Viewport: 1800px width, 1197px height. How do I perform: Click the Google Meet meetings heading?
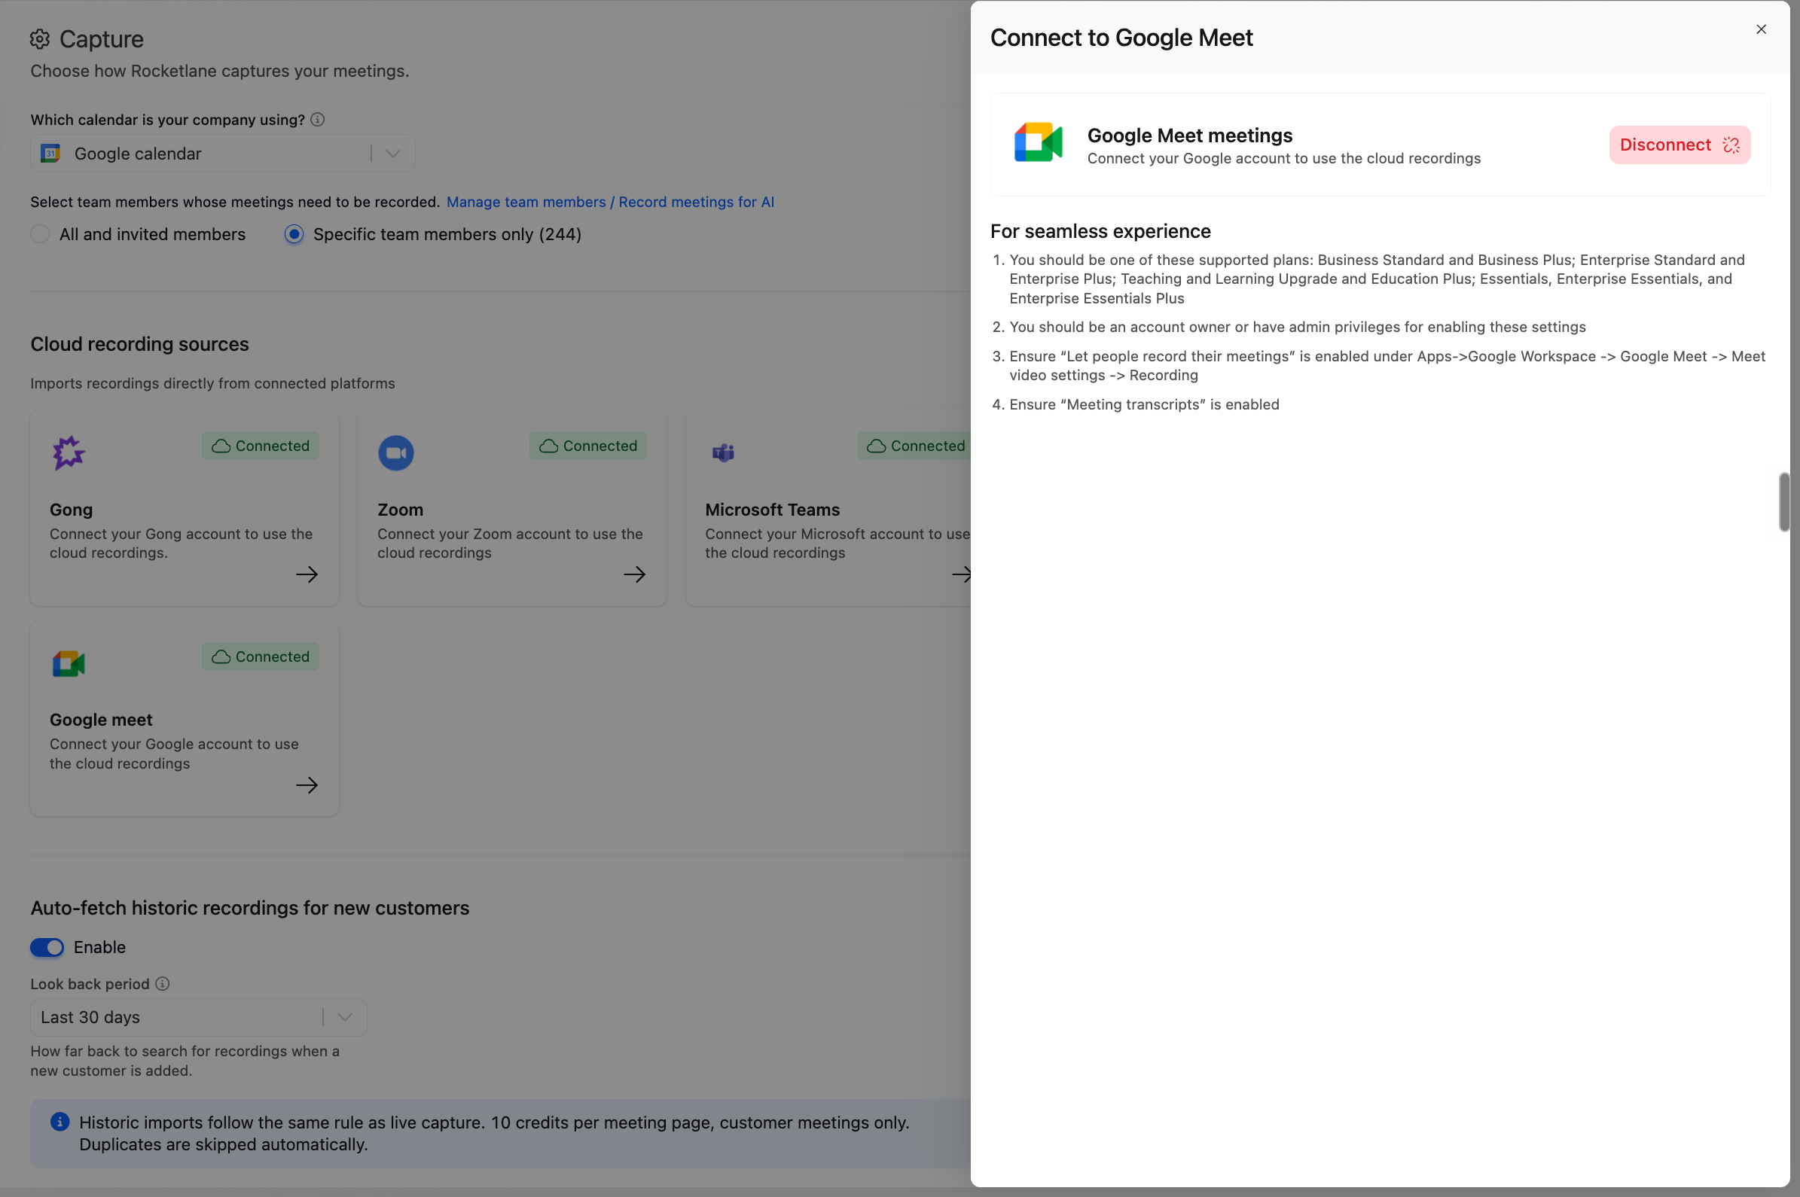coord(1190,135)
